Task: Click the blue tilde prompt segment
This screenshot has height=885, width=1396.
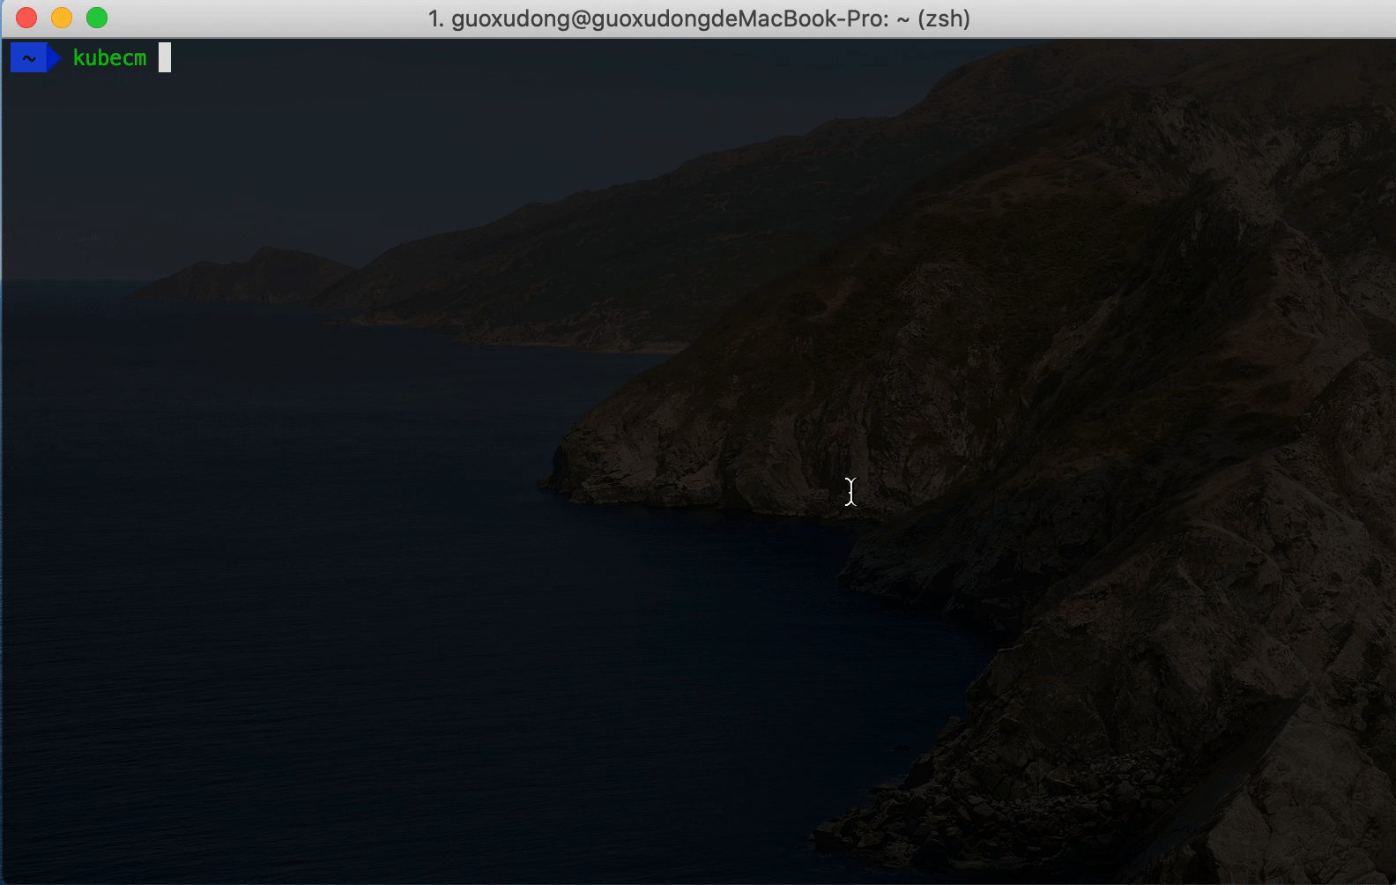Action: pyautogui.click(x=35, y=58)
